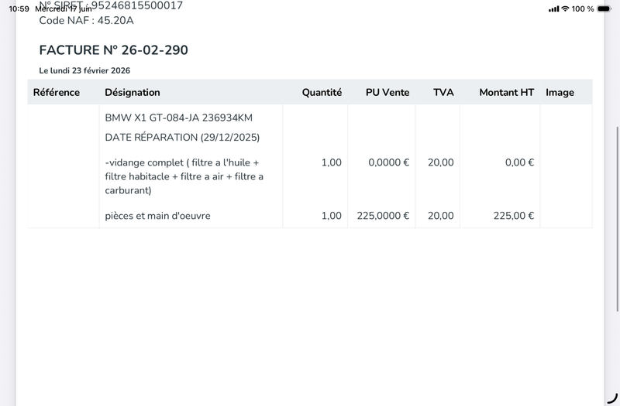The height and width of the screenshot is (406, 620).
Task: Click the 0,0000 € unit price cell
Action: coord(389,162)
